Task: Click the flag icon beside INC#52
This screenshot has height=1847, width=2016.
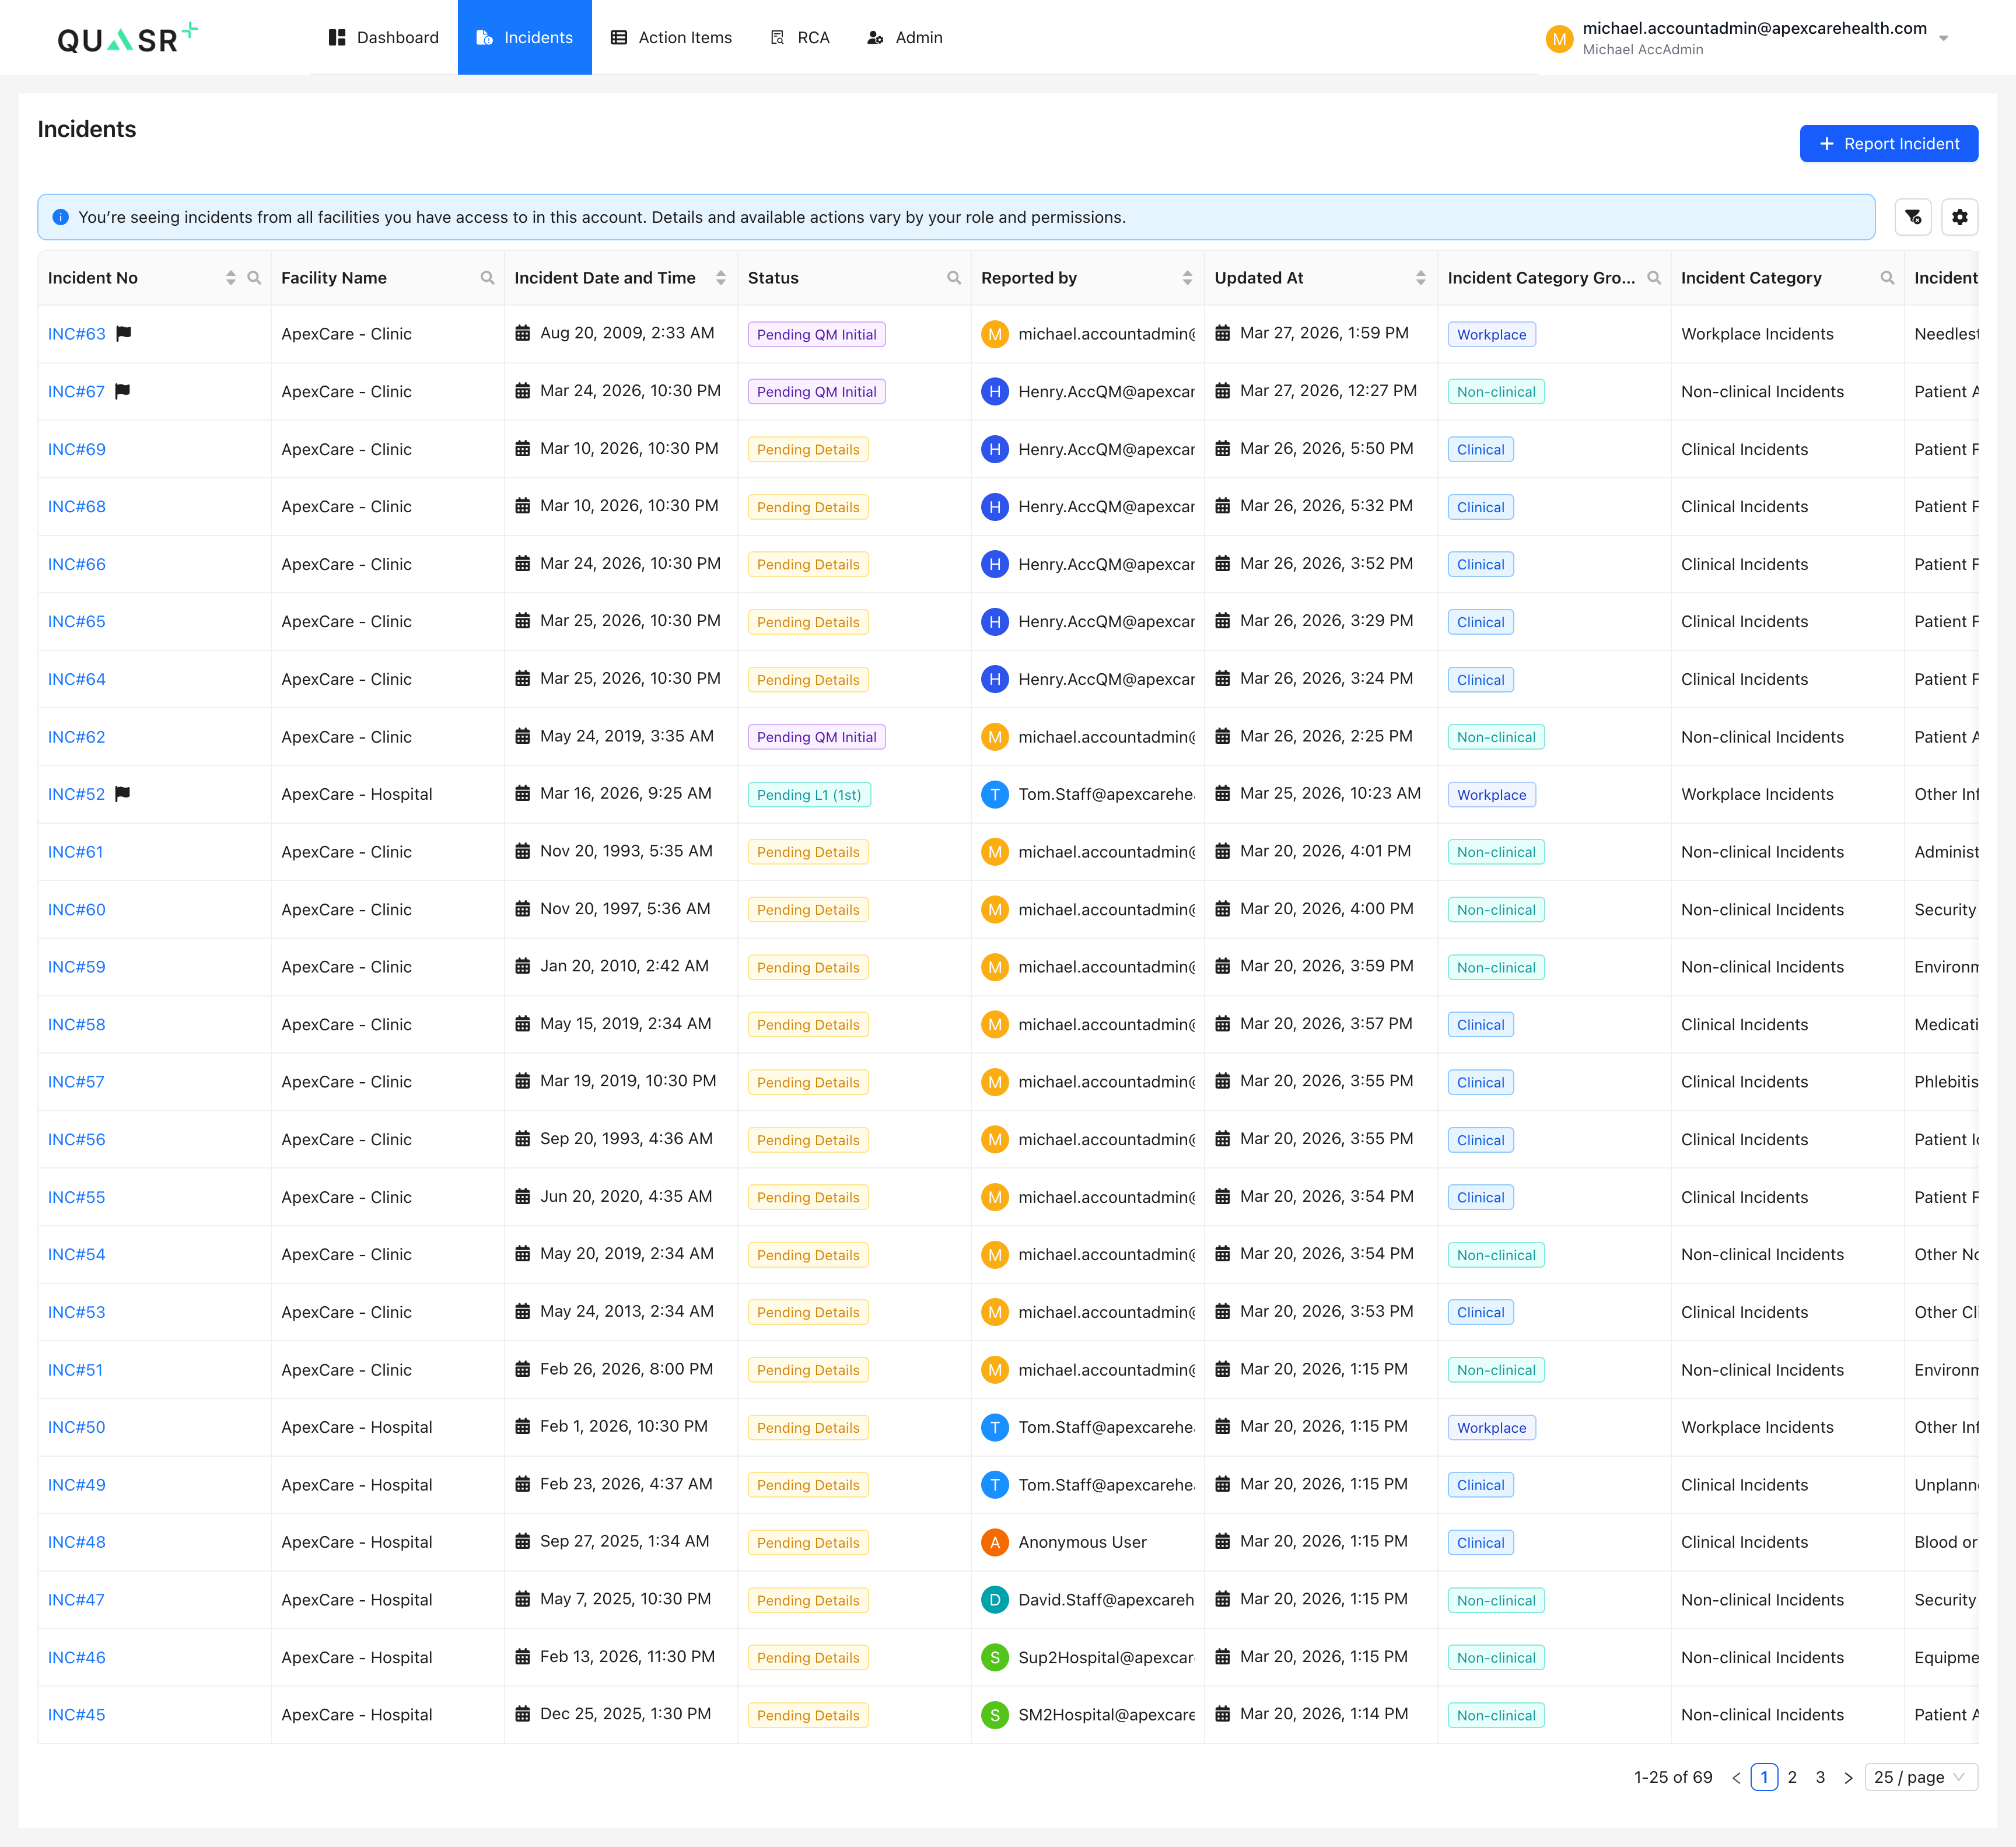Action: [x=123, y=793]
